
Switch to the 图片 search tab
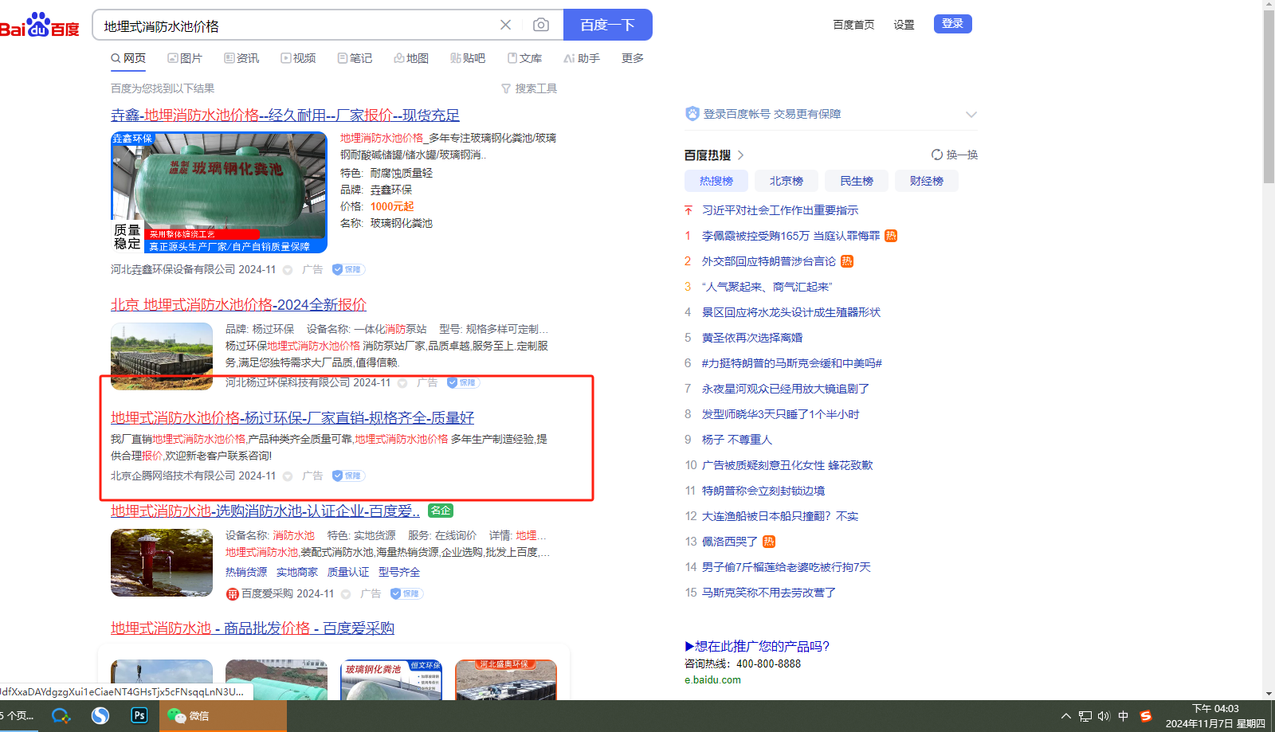(x=185, y=58)
